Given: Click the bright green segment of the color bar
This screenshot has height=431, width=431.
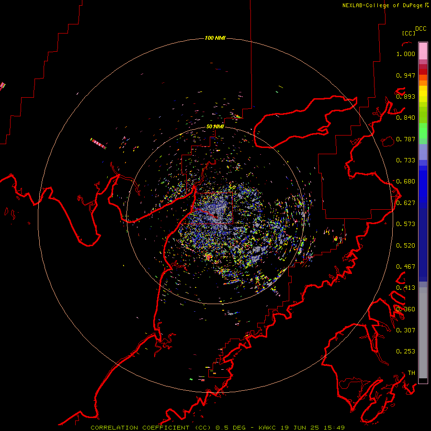Looking at the screenshot, I should 423,131.
